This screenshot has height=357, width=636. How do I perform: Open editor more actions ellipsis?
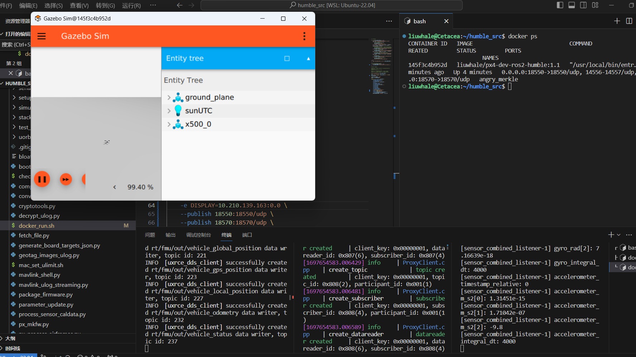[x=389, y=21]
